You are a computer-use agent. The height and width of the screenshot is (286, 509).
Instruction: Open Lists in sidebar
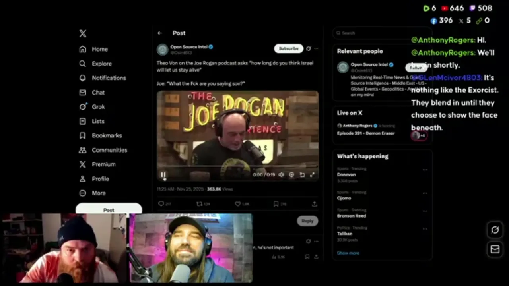point(92,121)
